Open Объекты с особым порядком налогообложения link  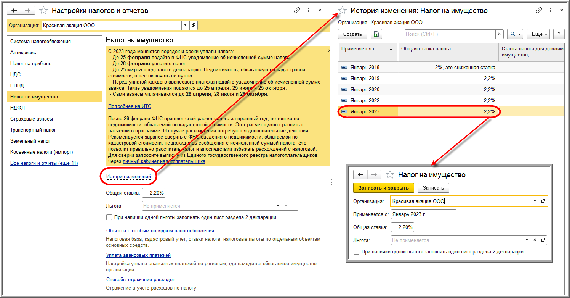(160, 230)
